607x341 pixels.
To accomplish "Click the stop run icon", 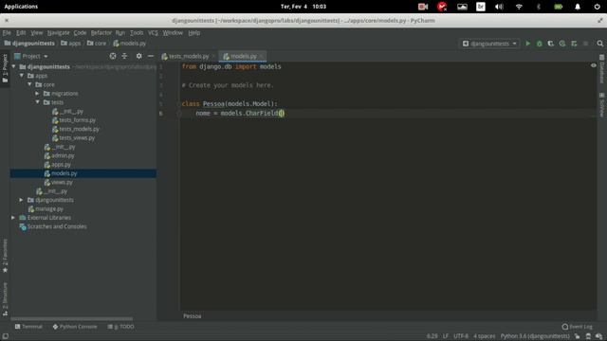I will (x=585, y=44).
